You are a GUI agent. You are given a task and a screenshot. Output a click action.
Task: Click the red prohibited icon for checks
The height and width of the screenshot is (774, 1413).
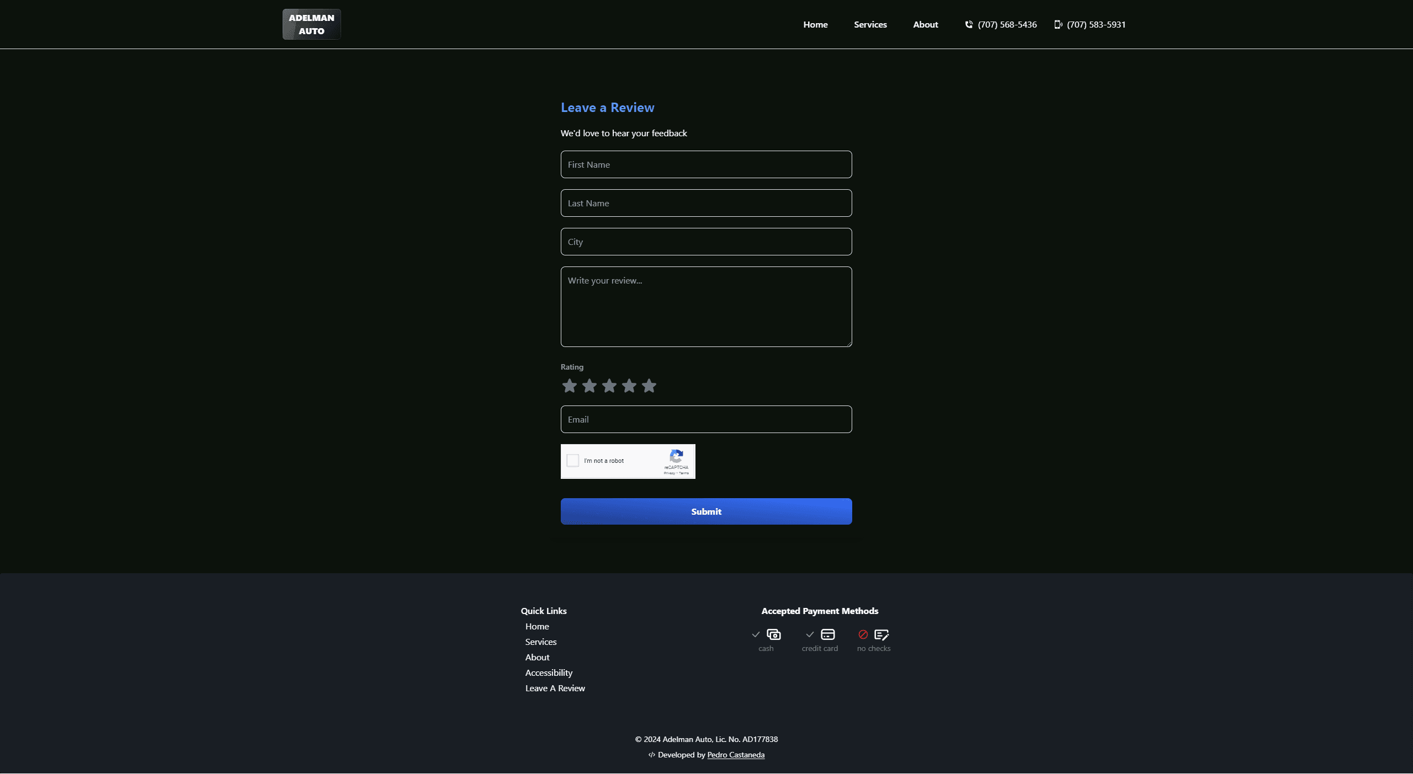tap(863, 634)
